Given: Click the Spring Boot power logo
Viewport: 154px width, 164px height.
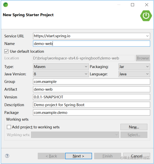Looking at the screenshot, I should click(x=146, y=15).
